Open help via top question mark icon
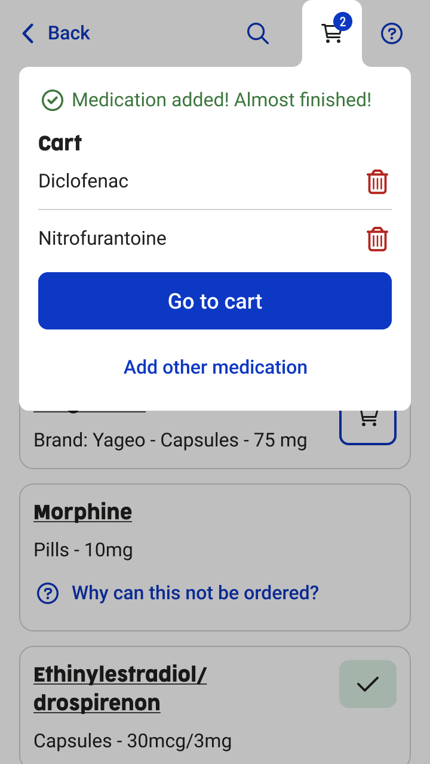 point(392,34)
